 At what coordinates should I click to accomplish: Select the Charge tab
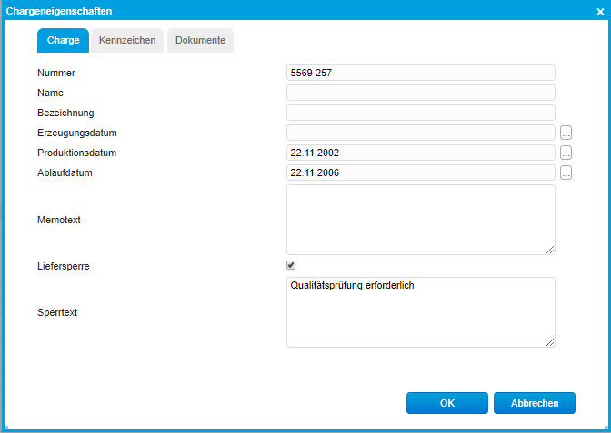pos(63,41)
